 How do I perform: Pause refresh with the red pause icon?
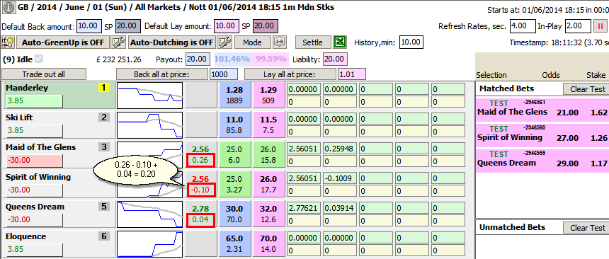600,26
